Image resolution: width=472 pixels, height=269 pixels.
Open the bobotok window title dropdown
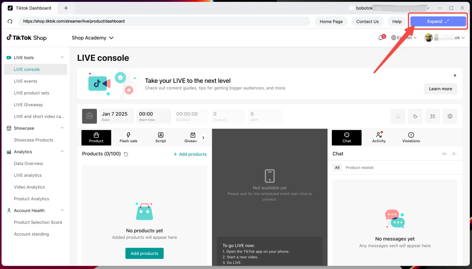(428, 8)
